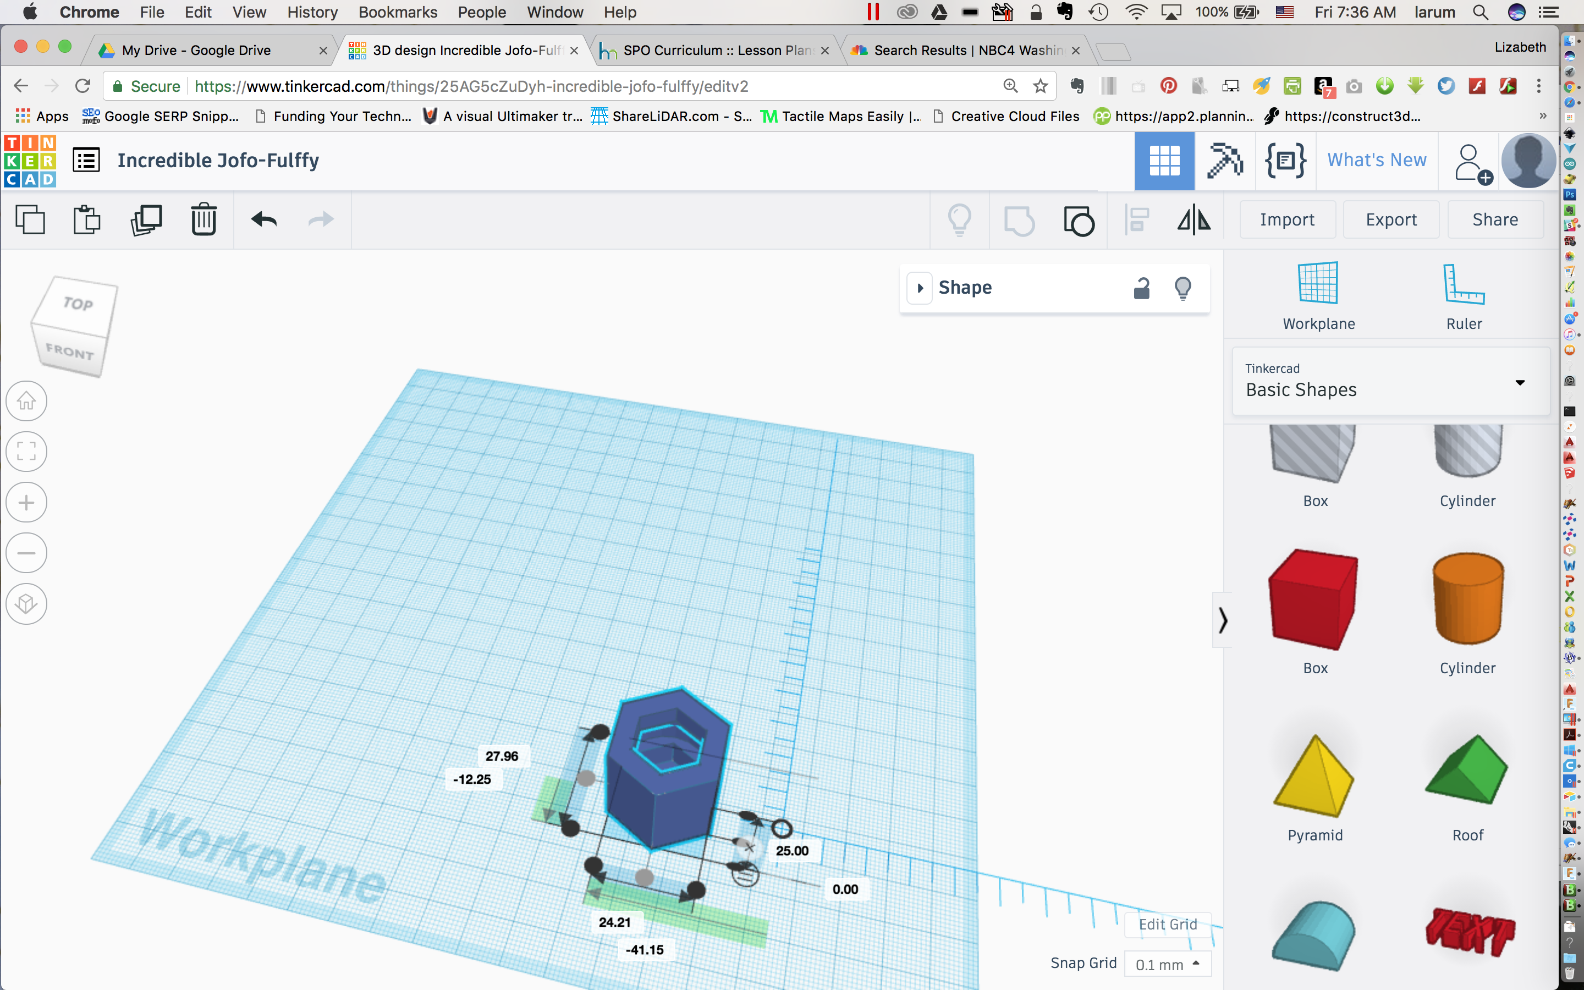Click the Tinkercad logo
This screenshot has height=990, width=1584.
coord(30,161)
